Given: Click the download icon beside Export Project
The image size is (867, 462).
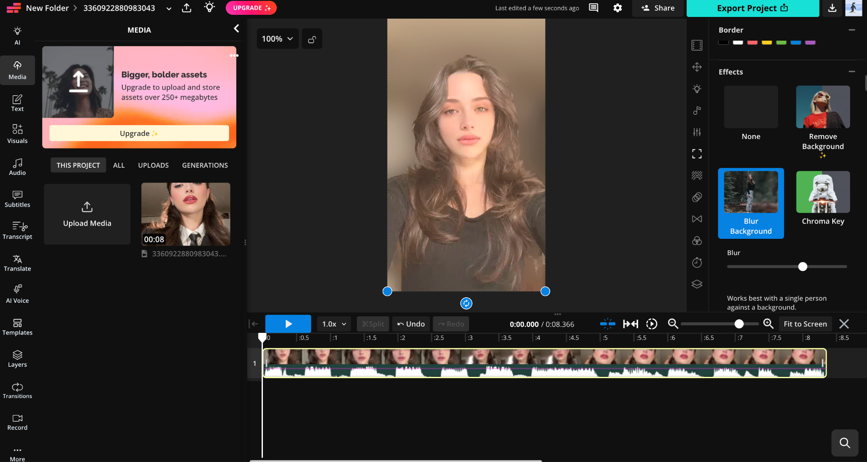Looking at the screenshot, I should tap(832, 8).
